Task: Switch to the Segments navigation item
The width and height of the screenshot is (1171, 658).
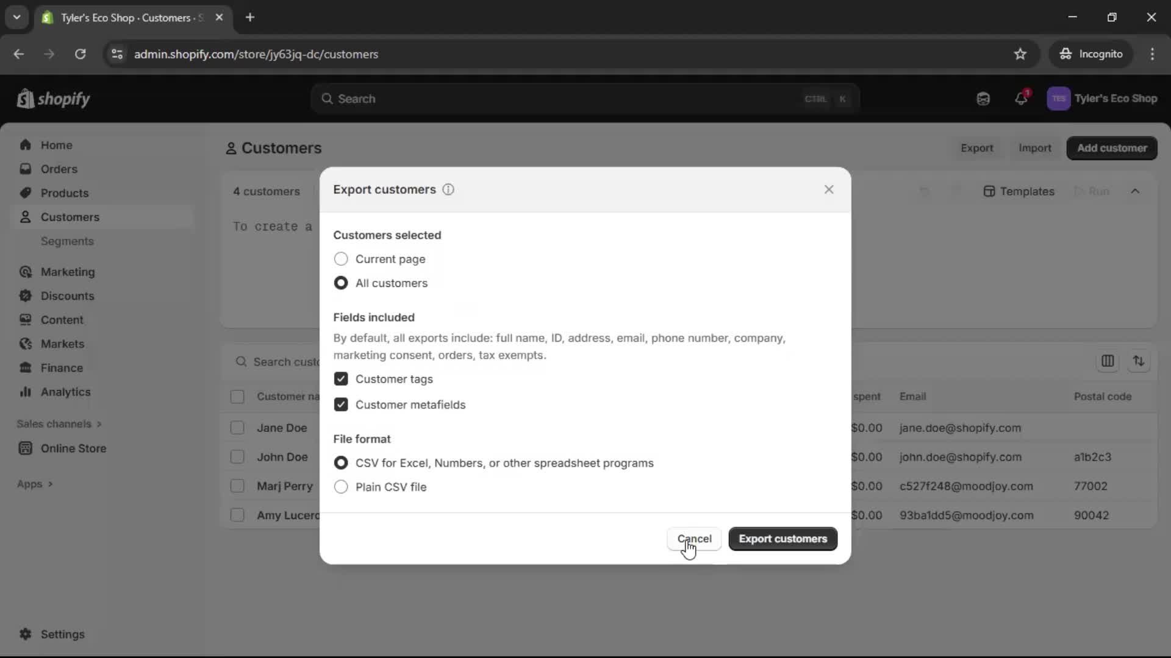Action: [68, 241]
